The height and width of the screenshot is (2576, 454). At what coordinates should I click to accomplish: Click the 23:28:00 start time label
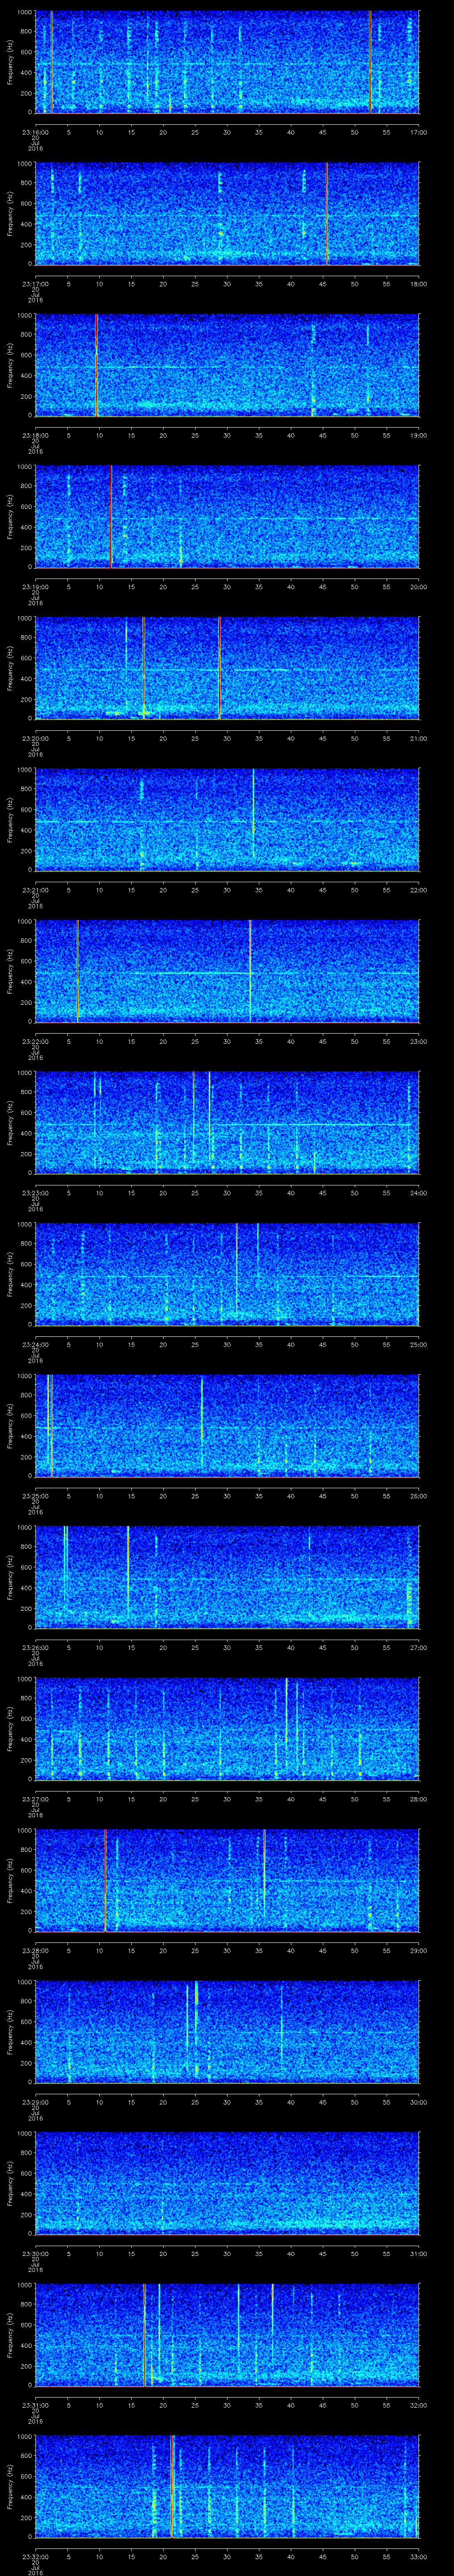35,1950
